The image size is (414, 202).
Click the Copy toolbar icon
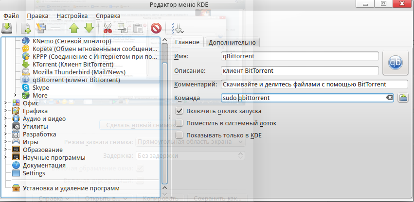tap(123, 28)
